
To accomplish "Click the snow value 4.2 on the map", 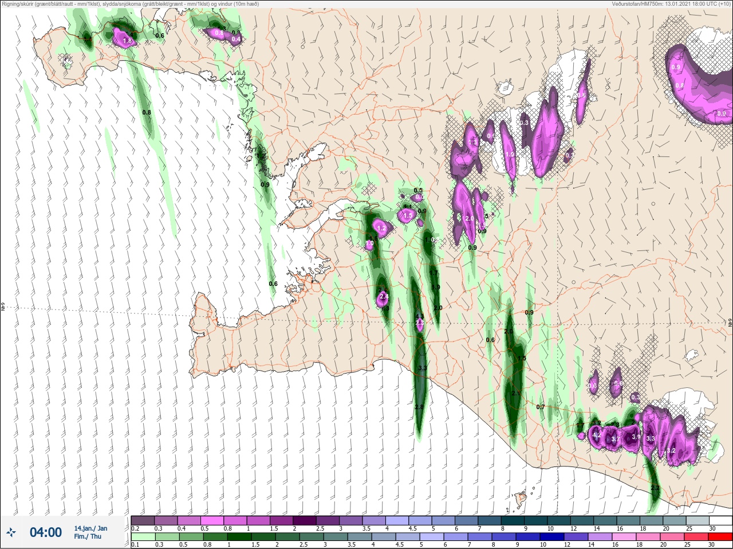I will pos(596,435).
